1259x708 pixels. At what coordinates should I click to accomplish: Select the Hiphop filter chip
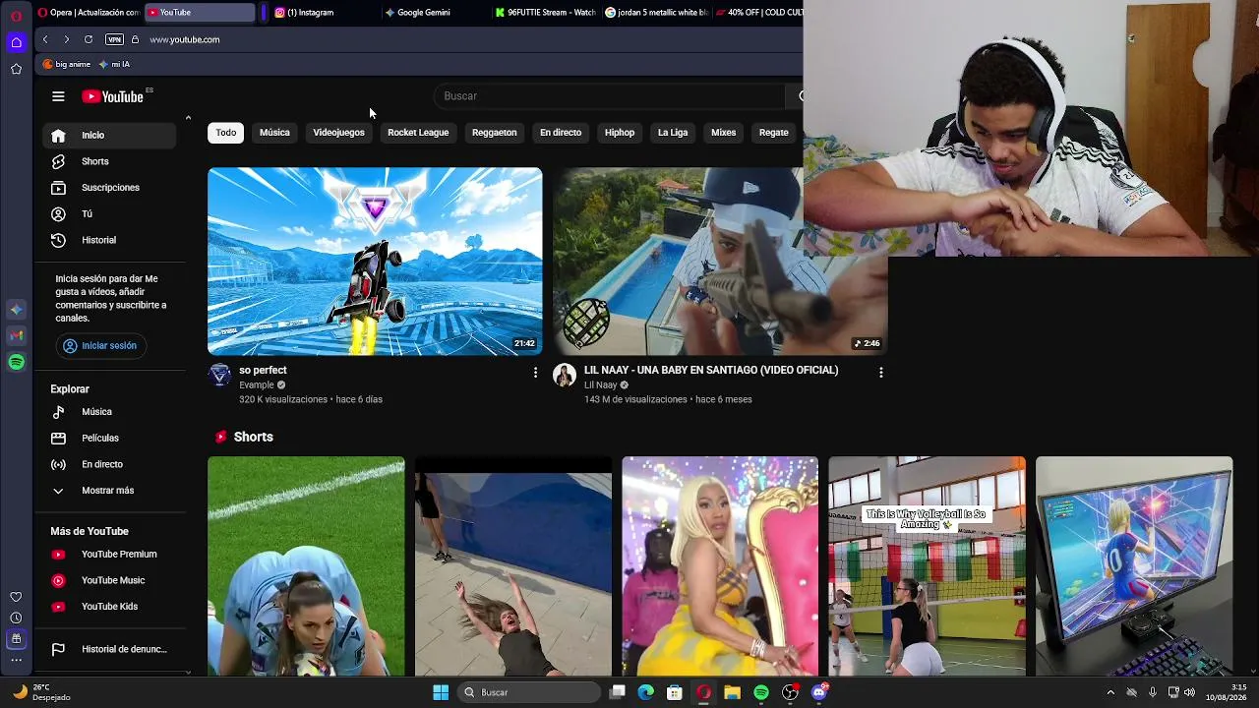[x=620, y=133]
